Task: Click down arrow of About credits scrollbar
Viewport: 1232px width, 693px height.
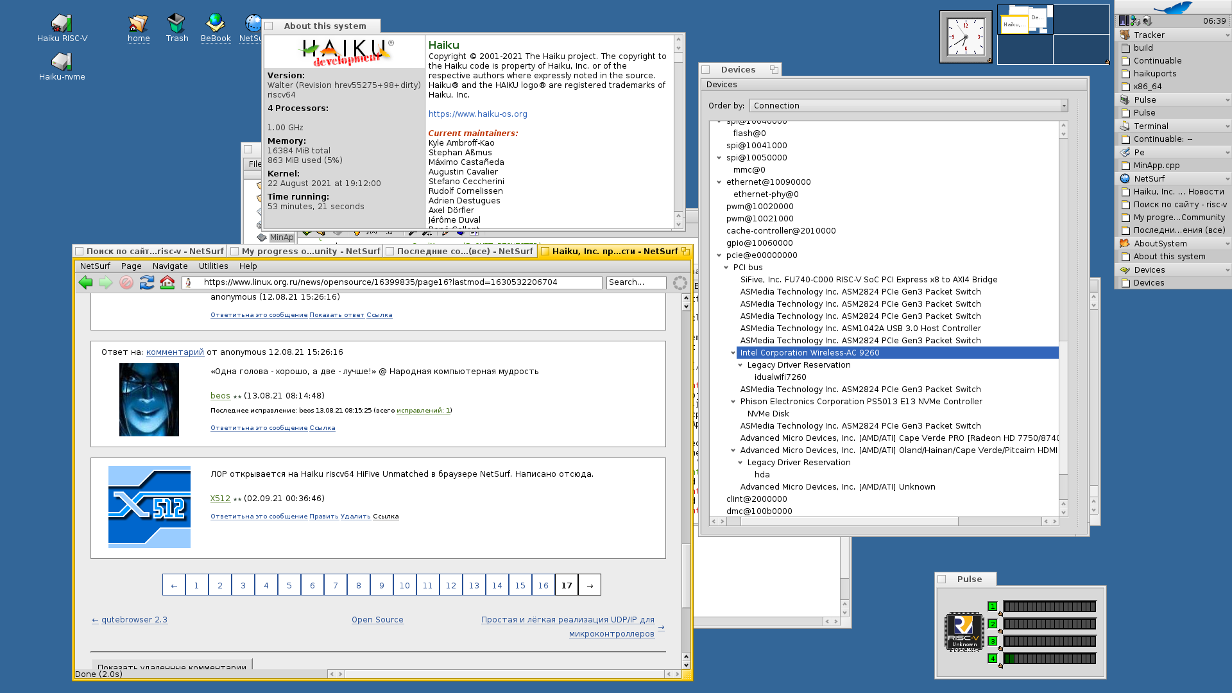Action: click(x=679, y=225)
